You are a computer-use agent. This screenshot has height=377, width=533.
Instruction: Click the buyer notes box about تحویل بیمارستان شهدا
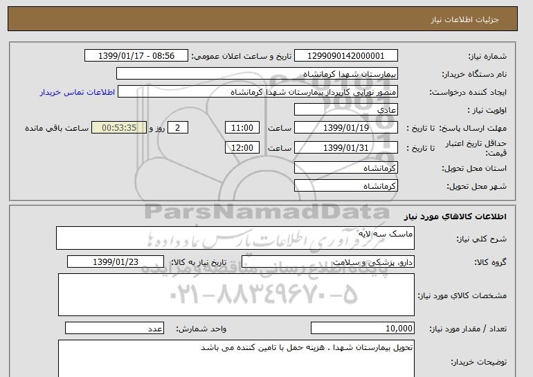click(236, 358)
